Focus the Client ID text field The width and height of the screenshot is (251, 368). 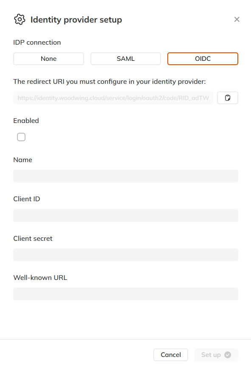click(x=126, y=215)
